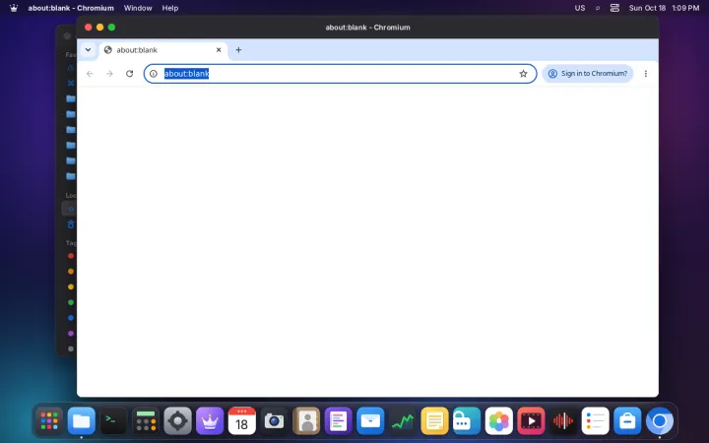Close the Chromium window with red button

coord(89,28)
